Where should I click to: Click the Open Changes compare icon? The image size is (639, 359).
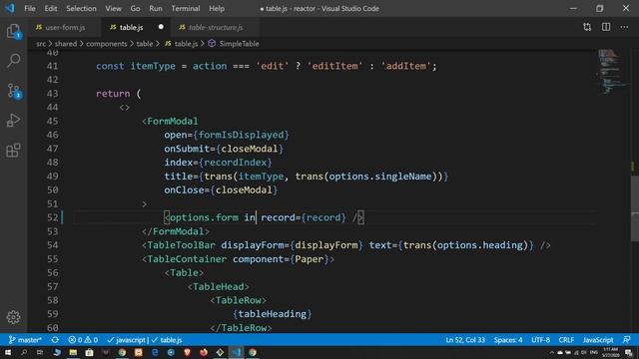click(x=587, y=27)
